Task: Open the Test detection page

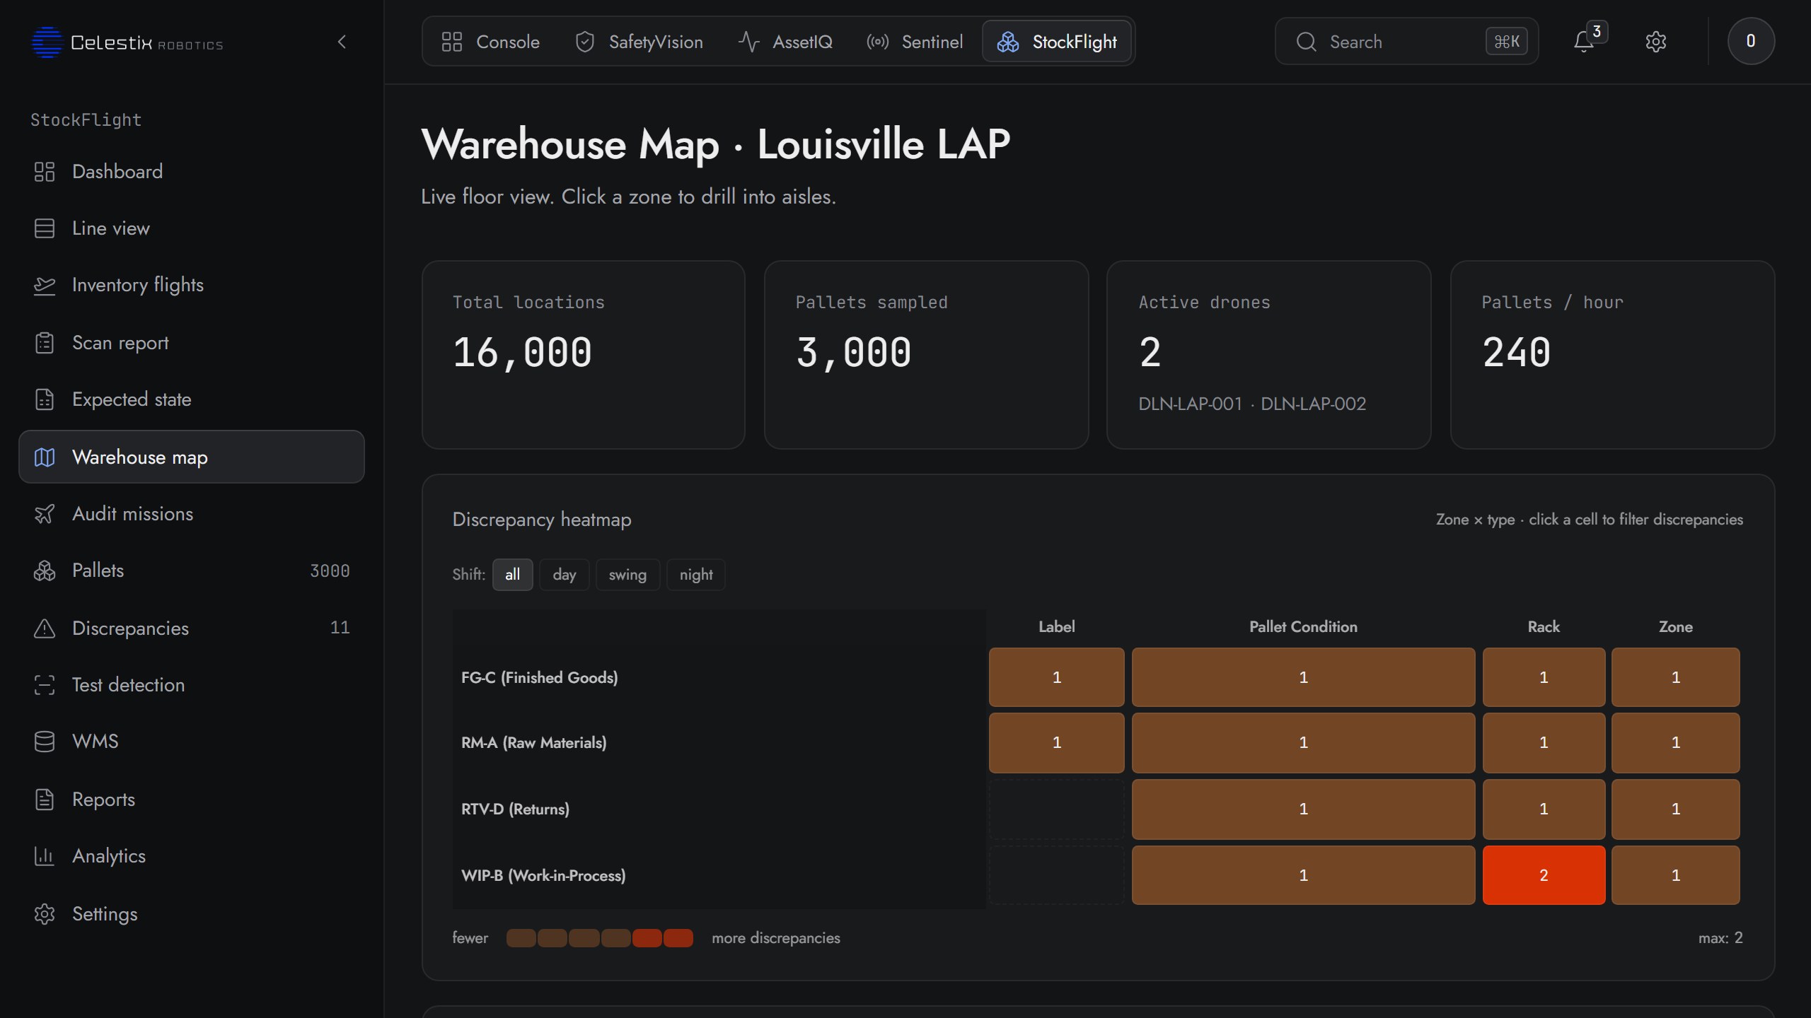Action: coord(191,685)
